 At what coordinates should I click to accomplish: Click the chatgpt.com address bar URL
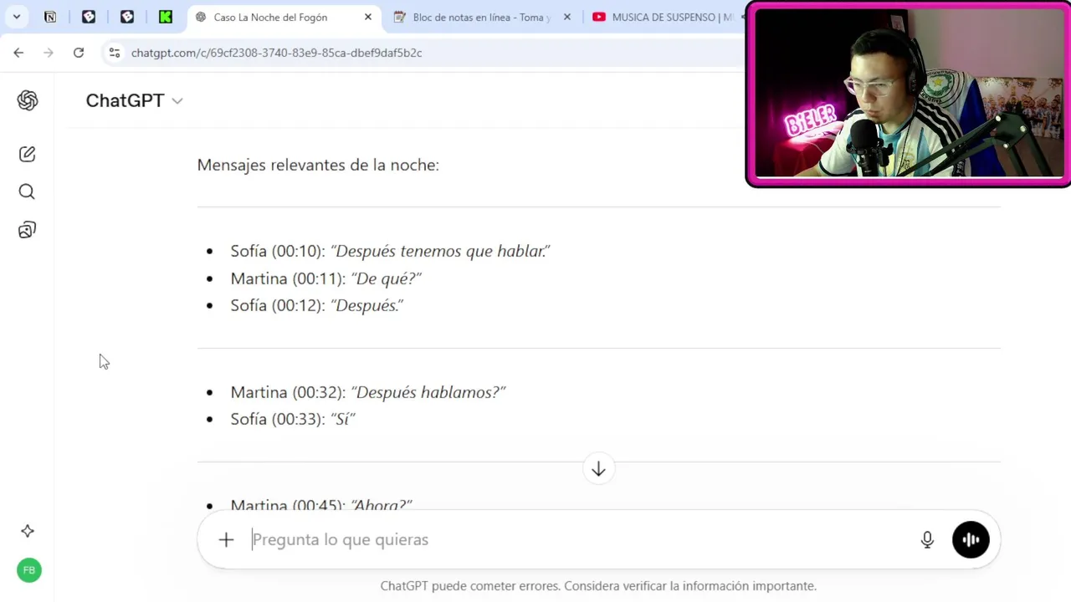(276, 53)
